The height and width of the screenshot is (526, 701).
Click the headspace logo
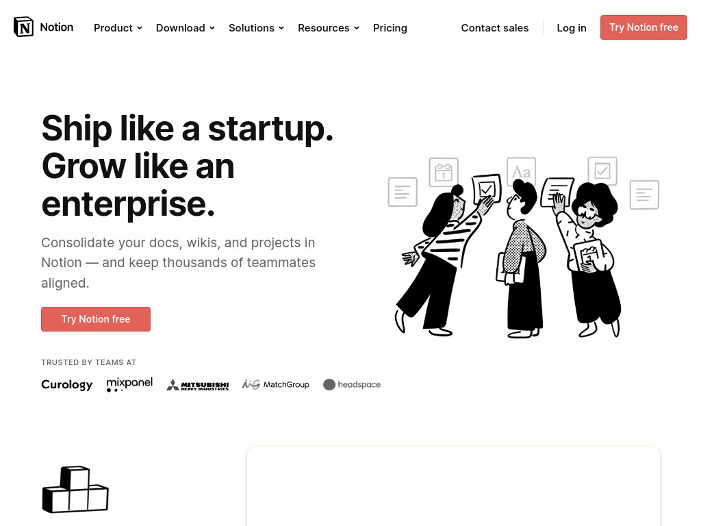pyautogui.click(x=352, y=385)
